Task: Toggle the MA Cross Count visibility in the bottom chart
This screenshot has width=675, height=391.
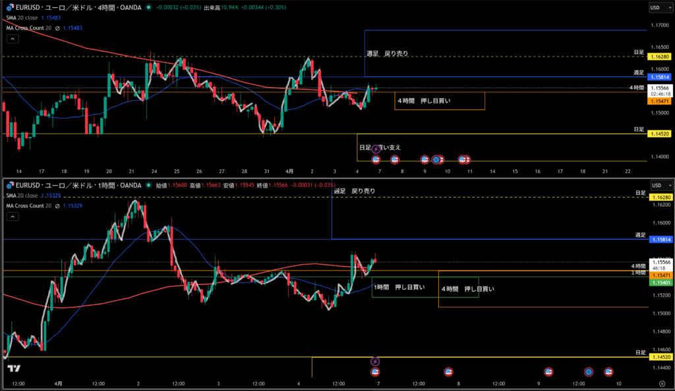Action: (x=57, y=206)
